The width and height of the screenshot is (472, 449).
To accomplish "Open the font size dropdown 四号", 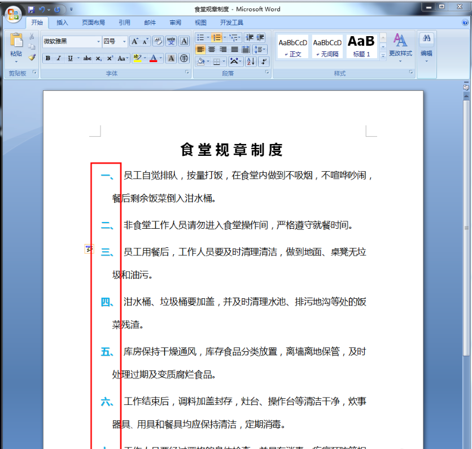I will coord(124,42).
